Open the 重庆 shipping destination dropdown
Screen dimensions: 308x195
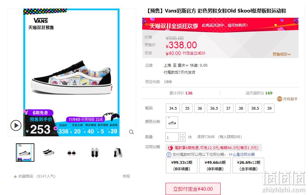(x=183, y=65)
